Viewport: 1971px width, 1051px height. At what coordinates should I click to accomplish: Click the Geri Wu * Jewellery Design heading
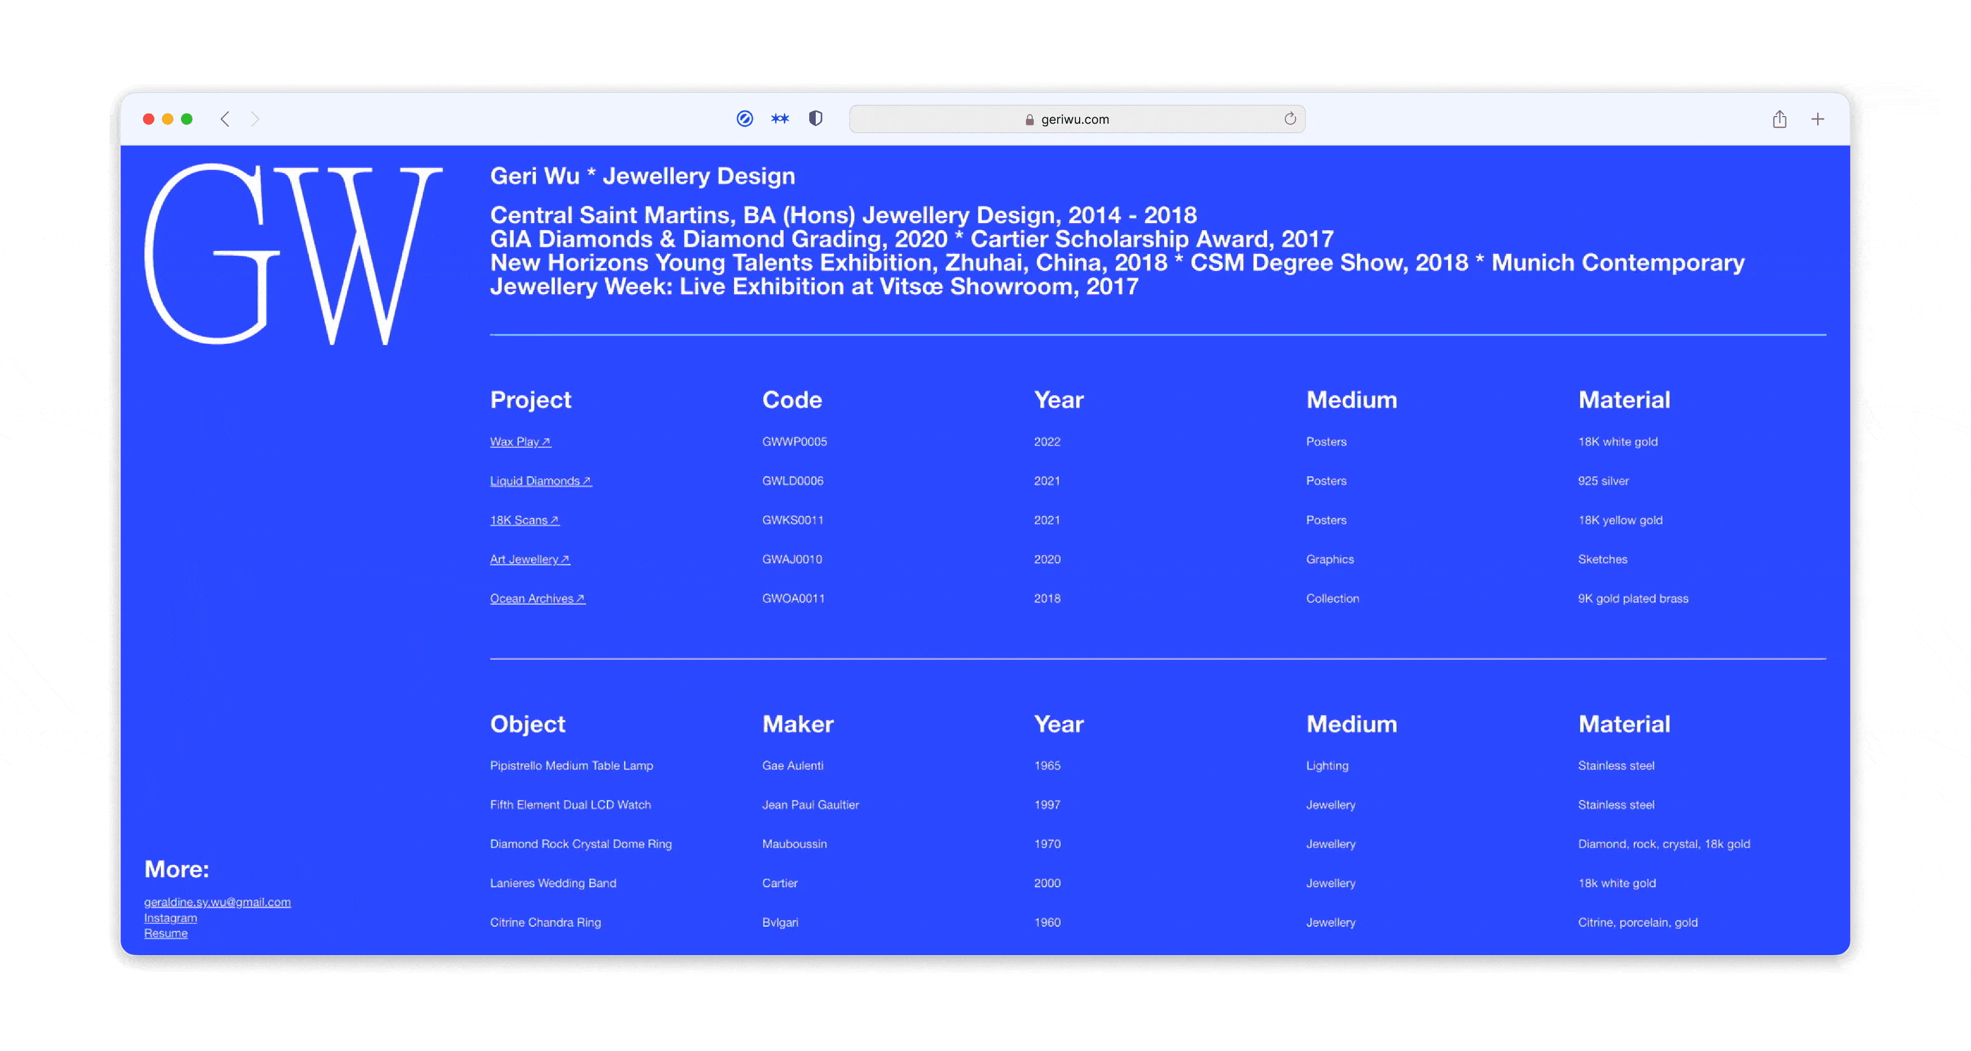[643, 176]
